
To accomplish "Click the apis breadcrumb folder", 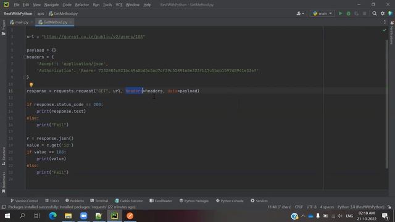I will [41, 14].
